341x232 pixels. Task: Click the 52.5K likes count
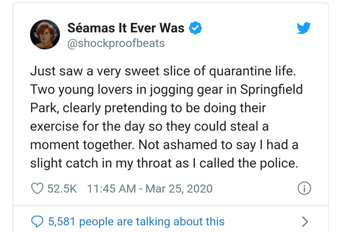click(62, 188)
